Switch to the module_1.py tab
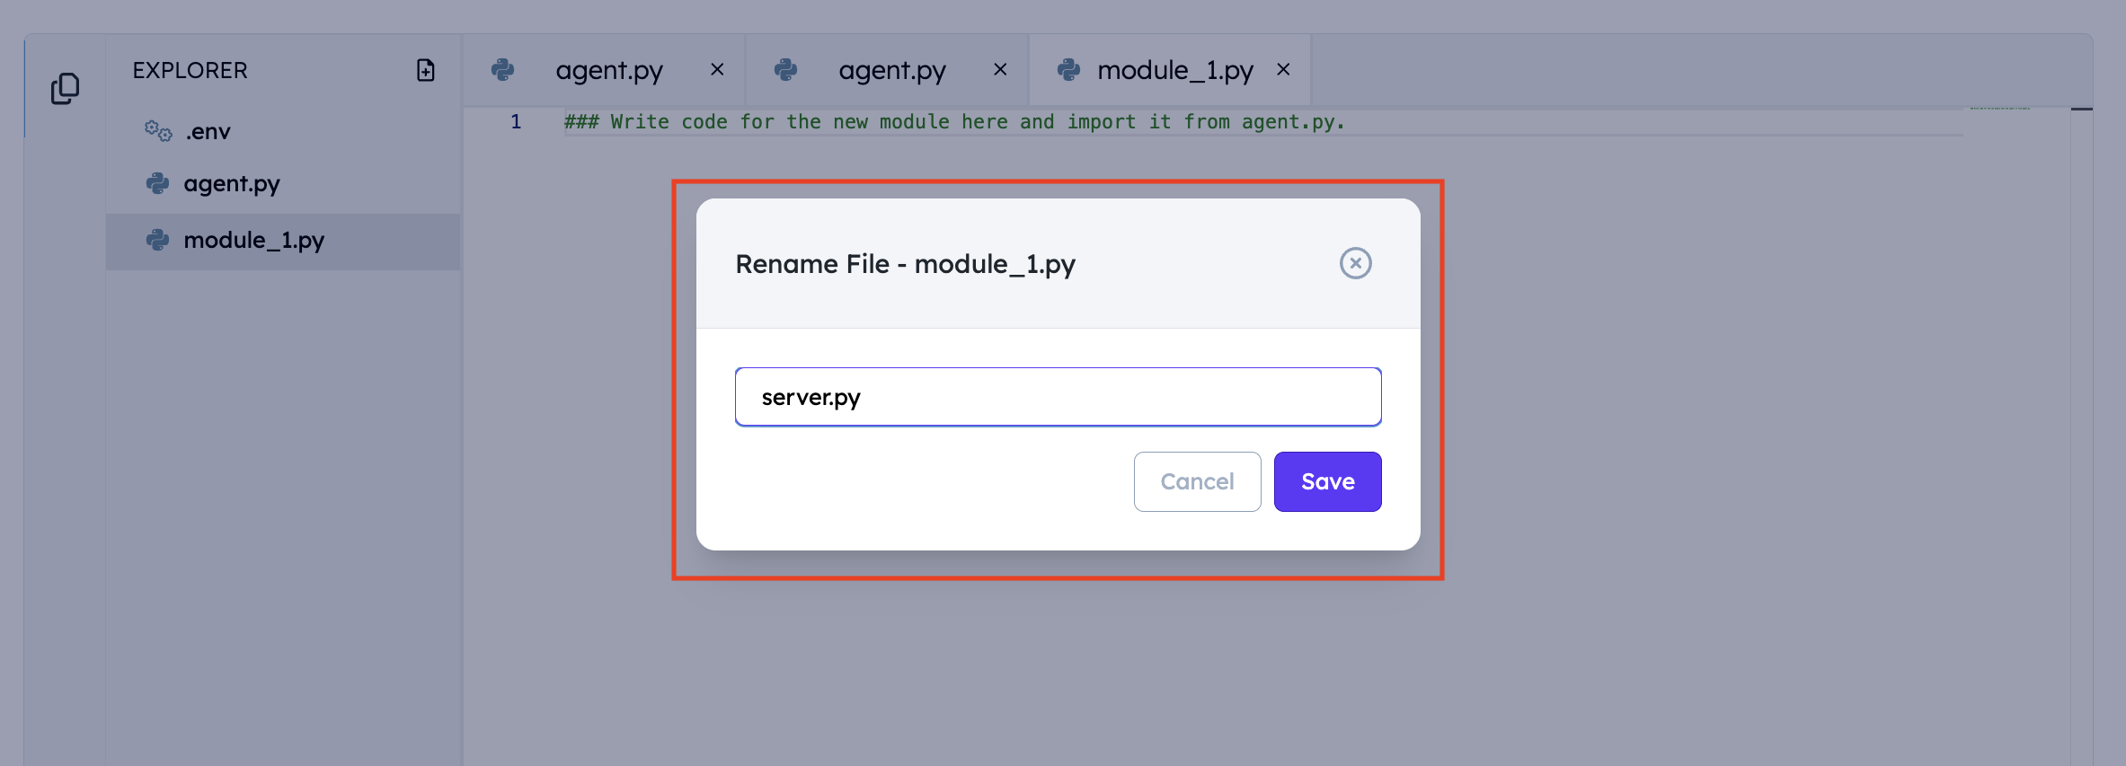 1170,70
